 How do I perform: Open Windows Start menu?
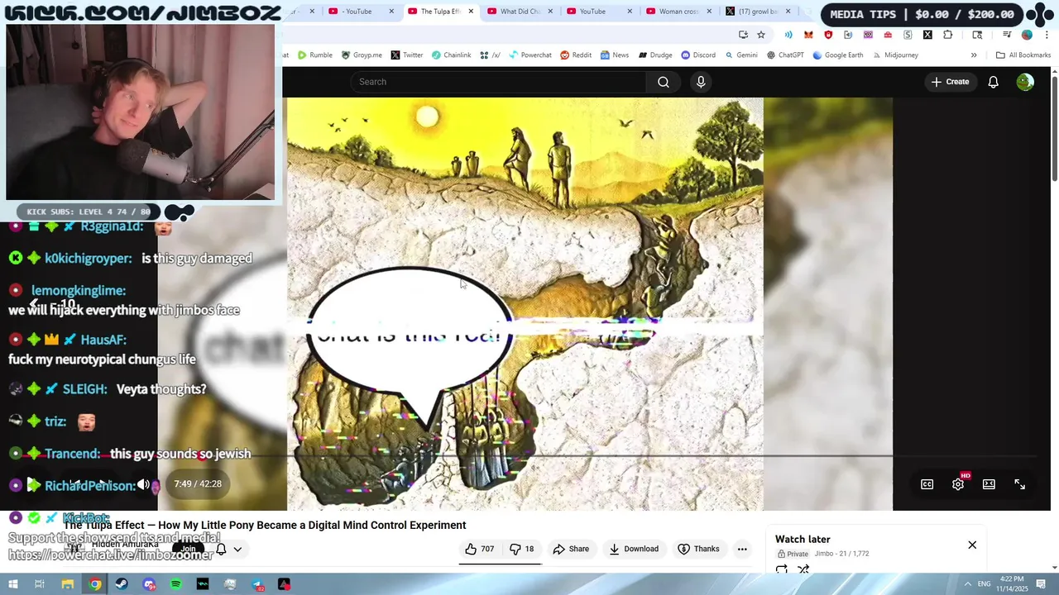coord(13,584)
